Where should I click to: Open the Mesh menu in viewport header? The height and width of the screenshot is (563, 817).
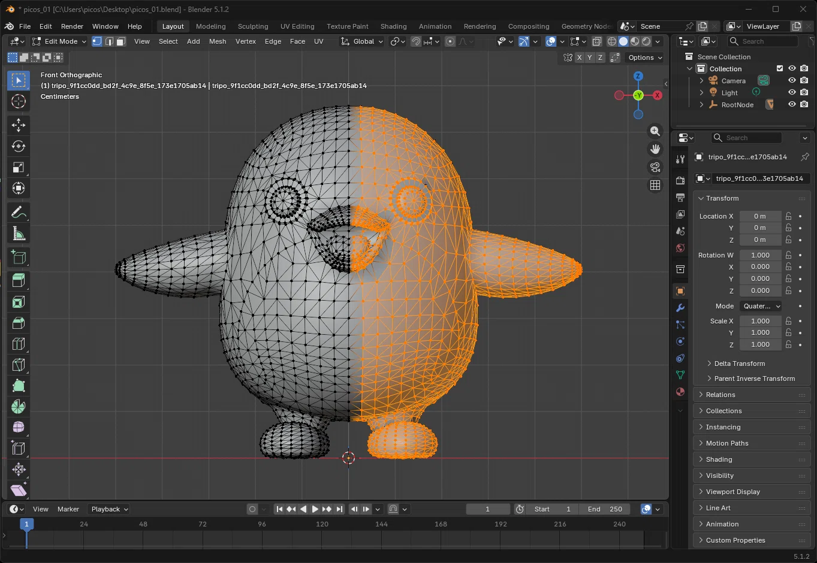(218, 41)
